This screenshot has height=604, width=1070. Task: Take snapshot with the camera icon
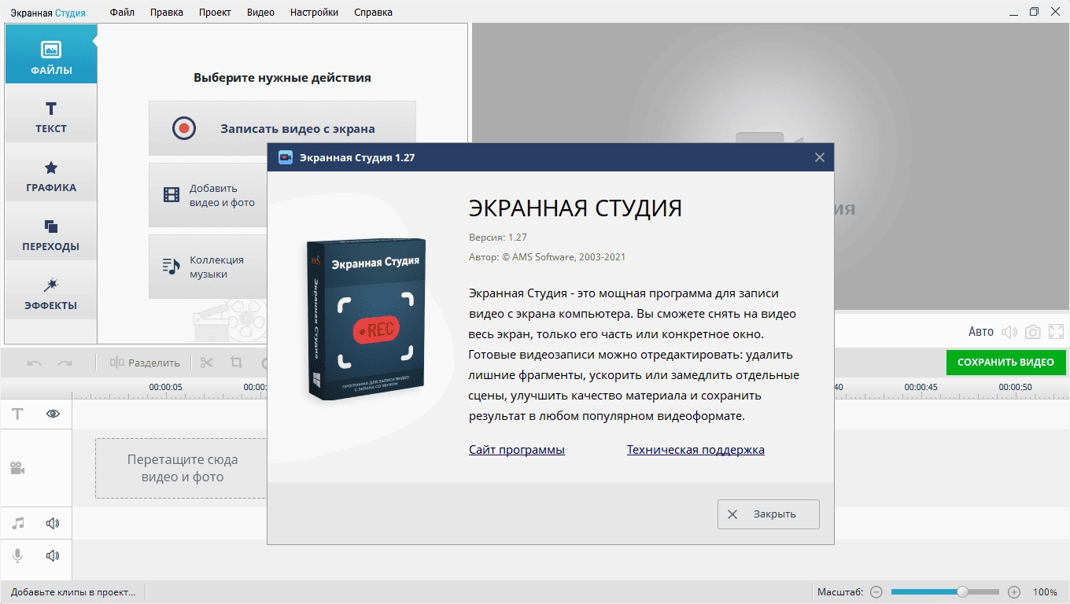coord(1033,332)
